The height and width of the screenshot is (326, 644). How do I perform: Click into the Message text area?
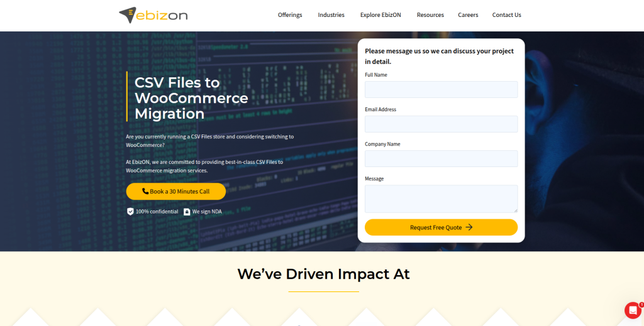click(441, 199)
